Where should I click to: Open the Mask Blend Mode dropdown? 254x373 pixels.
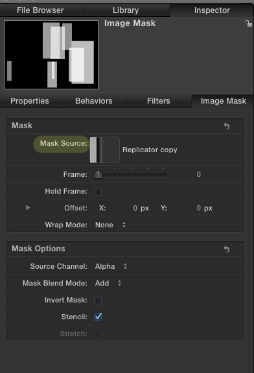[x=108, y=283]
